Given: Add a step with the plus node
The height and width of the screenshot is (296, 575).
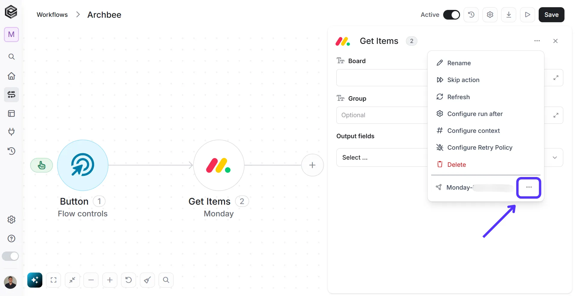Looking at the screenshot, I should (x=312, y=165).
